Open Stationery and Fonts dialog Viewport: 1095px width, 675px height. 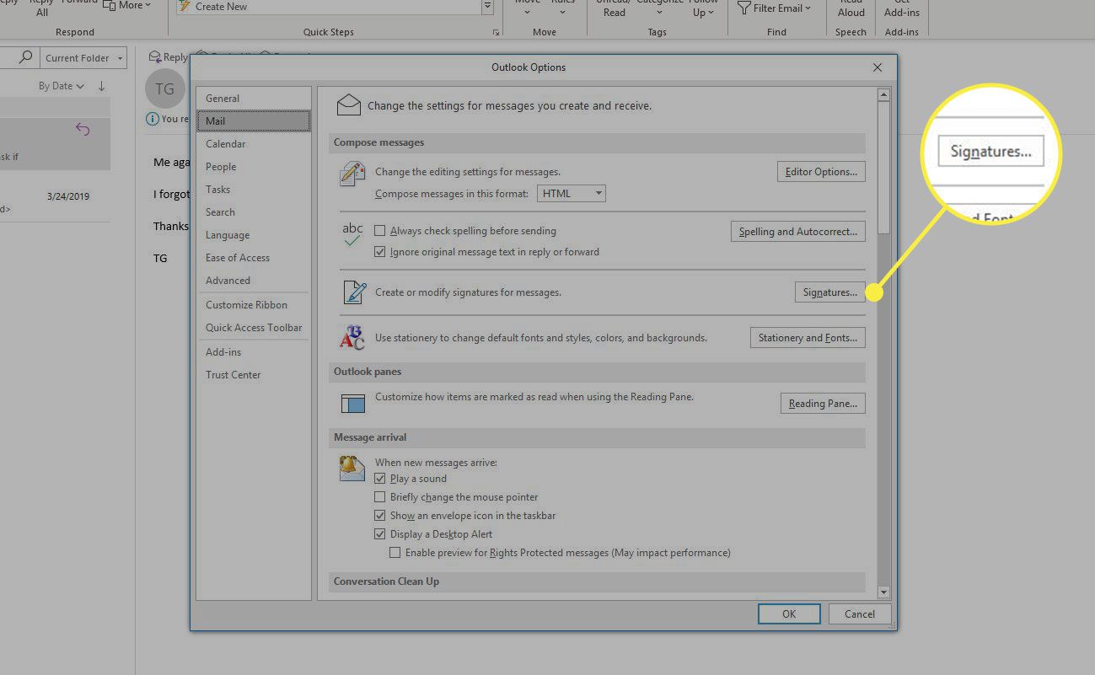click(808, 338)
